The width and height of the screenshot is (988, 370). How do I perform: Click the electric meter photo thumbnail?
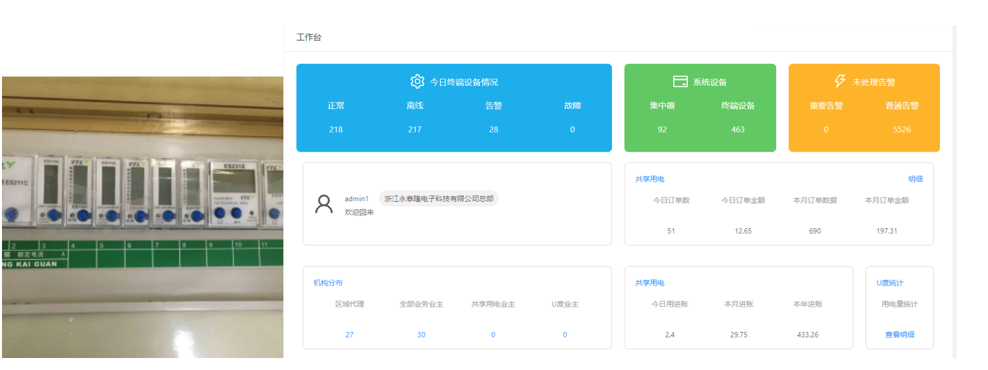coord(142,217)
